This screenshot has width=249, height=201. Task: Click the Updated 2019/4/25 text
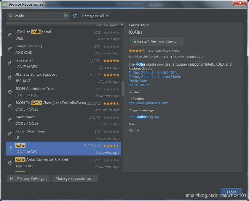144,57
